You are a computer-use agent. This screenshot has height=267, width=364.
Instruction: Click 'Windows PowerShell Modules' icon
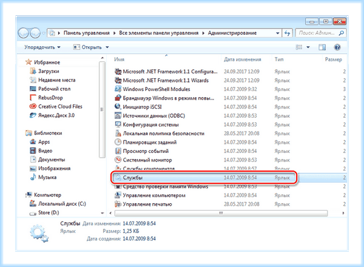pos(118,89)
